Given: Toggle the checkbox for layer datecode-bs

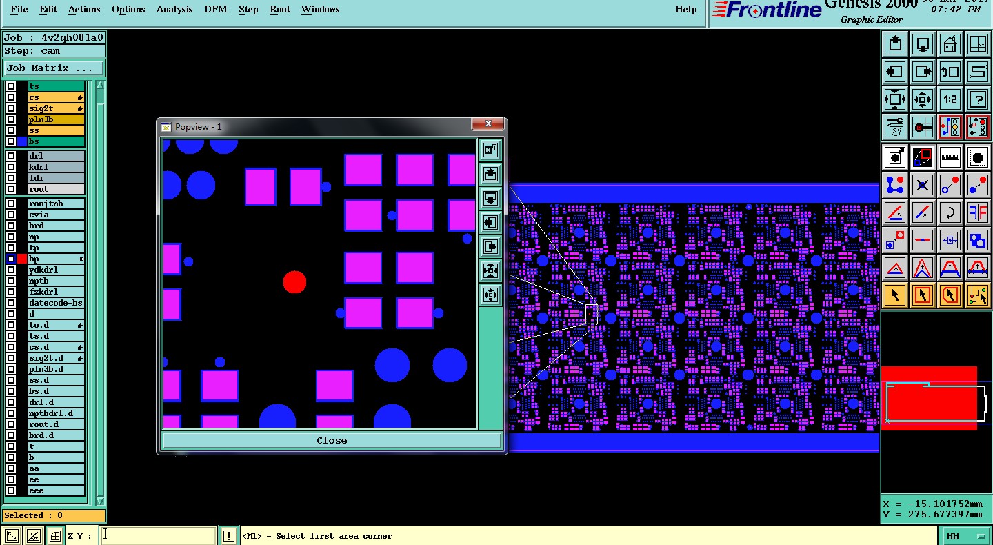Looking at the screenshot, I should [11, 303].
